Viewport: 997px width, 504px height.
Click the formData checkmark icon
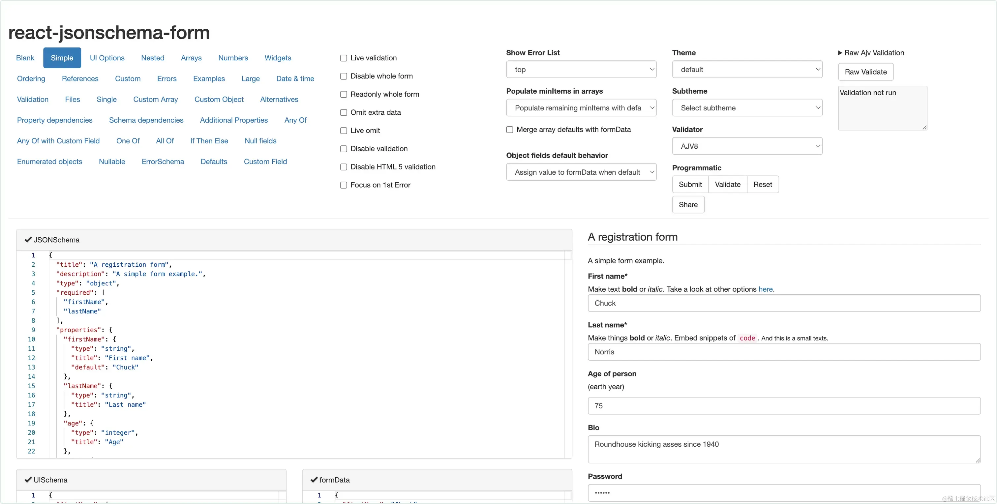tap(314, 480)
